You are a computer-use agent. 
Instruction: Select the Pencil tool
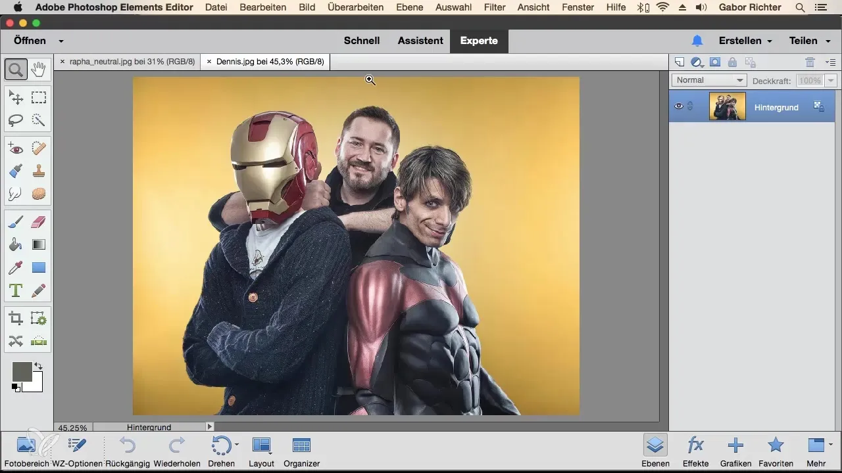point(39,290)
